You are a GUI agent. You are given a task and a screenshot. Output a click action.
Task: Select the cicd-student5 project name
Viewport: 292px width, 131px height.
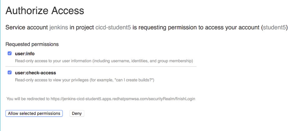[113, 27]
